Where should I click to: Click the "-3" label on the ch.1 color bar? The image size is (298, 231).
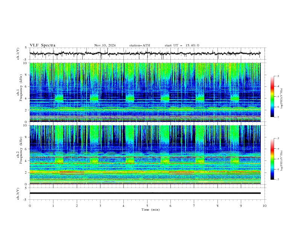(x=278, y=76)
